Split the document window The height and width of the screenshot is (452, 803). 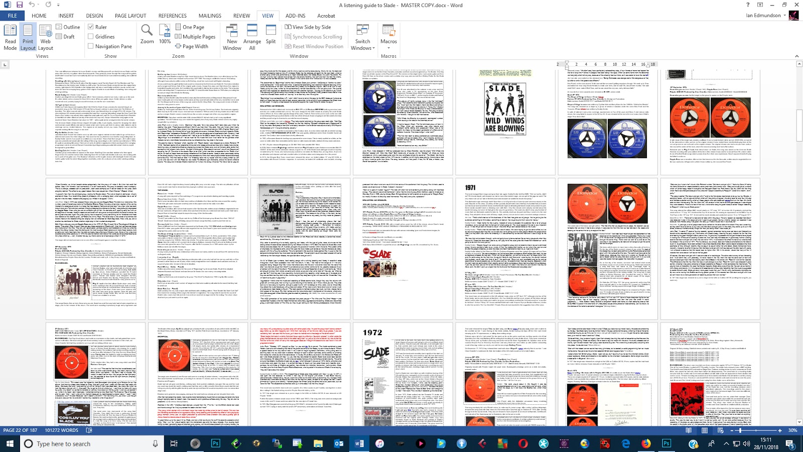point(271,34)
